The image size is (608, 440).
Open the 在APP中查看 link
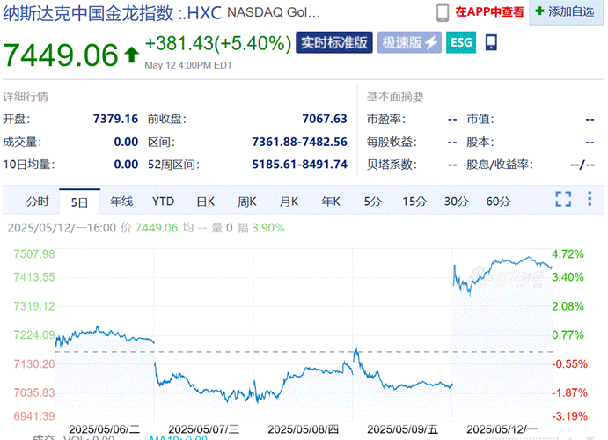[x=489, y=12]
